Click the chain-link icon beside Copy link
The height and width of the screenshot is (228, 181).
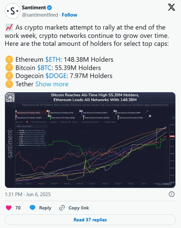(x=62, y=208)
